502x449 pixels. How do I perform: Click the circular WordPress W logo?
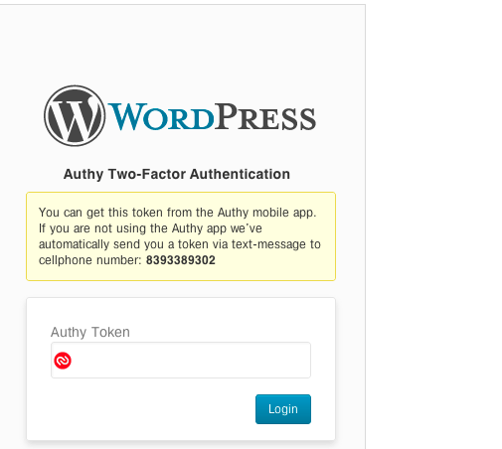75,116
